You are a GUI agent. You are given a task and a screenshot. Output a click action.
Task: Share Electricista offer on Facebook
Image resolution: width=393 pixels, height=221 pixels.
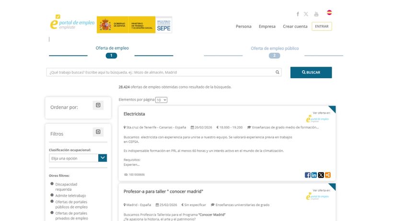(x=308, y=175)
